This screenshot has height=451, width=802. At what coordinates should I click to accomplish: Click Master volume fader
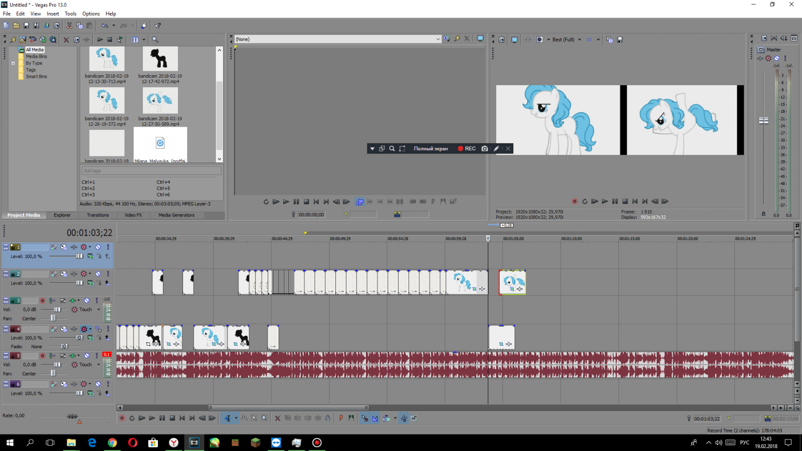pyautogui.click(x=763, y=120)
